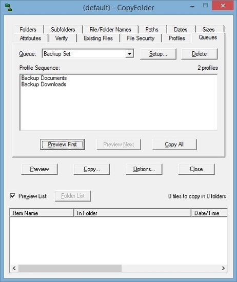Sort by In Folder column header

tap(132, 213)
